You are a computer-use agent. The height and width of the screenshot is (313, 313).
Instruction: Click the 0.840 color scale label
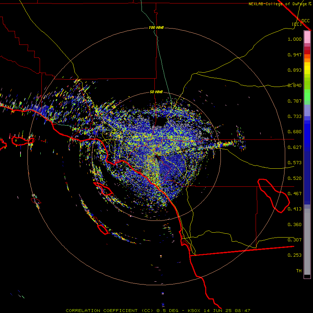295,86
